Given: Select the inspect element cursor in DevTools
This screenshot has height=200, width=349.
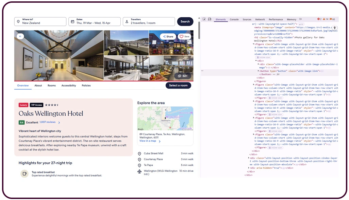Looking at the screenshot, I should tap(203, 19).
